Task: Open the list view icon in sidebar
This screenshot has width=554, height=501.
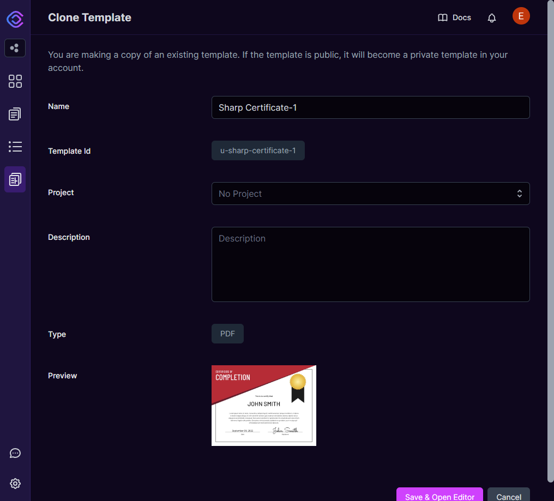Action: point(15,146)
